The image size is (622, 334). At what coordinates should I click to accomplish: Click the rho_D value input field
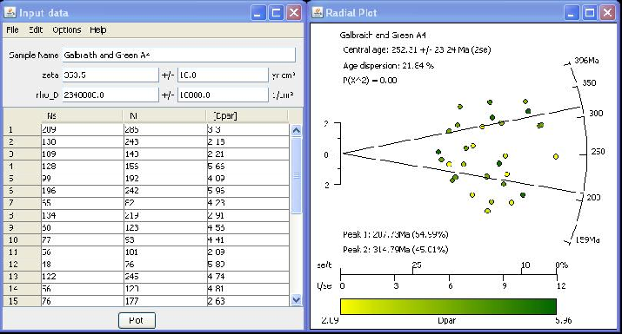point(110,95)
